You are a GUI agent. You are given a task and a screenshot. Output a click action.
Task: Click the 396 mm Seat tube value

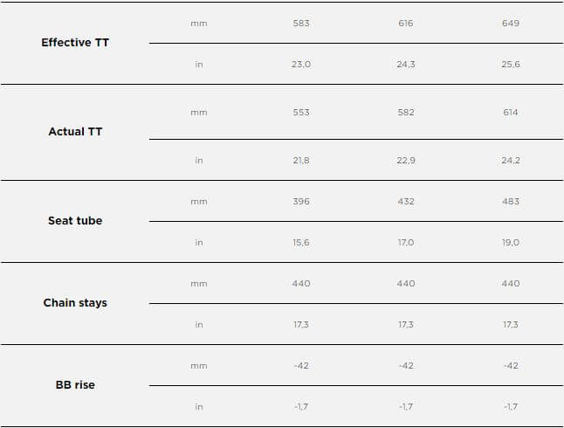(x=301, y=202)
